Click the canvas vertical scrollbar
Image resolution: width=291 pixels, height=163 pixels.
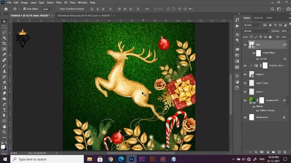pos(231,94)
